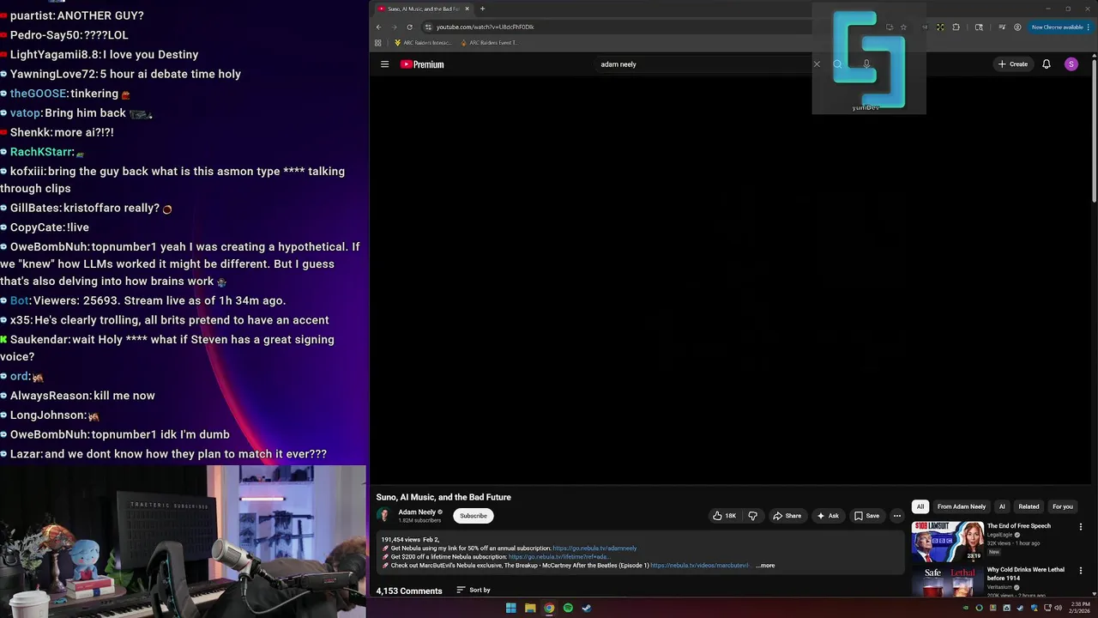
Task: Open options for The End of Free Speech
Action: point(1080,527)
